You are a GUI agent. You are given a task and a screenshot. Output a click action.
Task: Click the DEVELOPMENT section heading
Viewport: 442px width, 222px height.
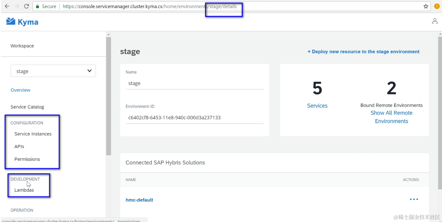coord(25,179)
